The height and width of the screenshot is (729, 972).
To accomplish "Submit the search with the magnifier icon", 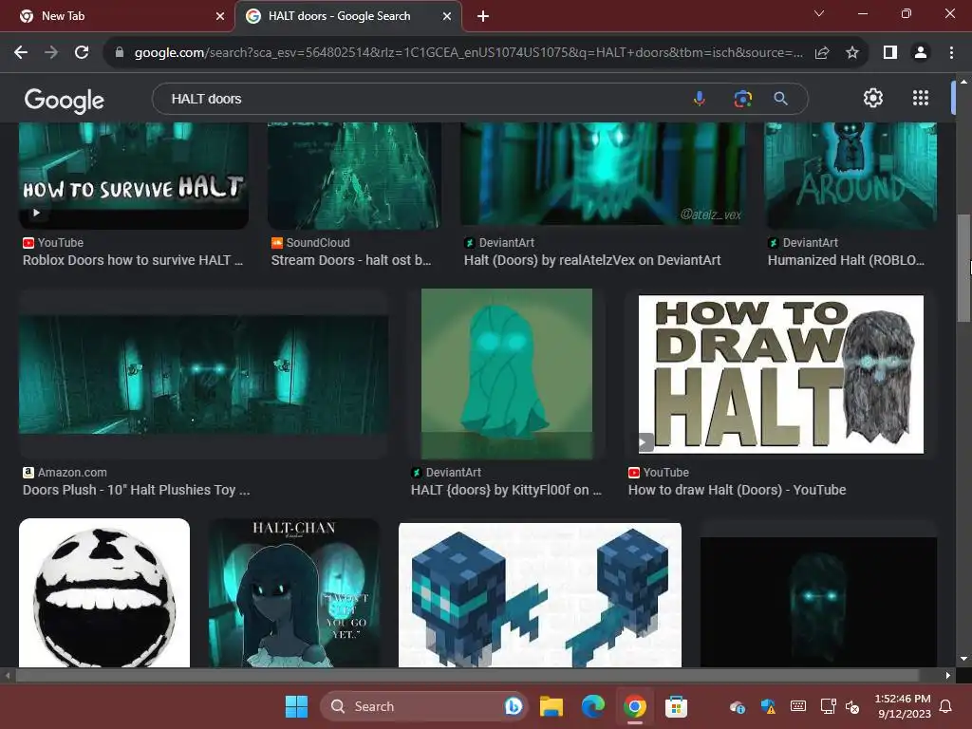I will (781, 99).
